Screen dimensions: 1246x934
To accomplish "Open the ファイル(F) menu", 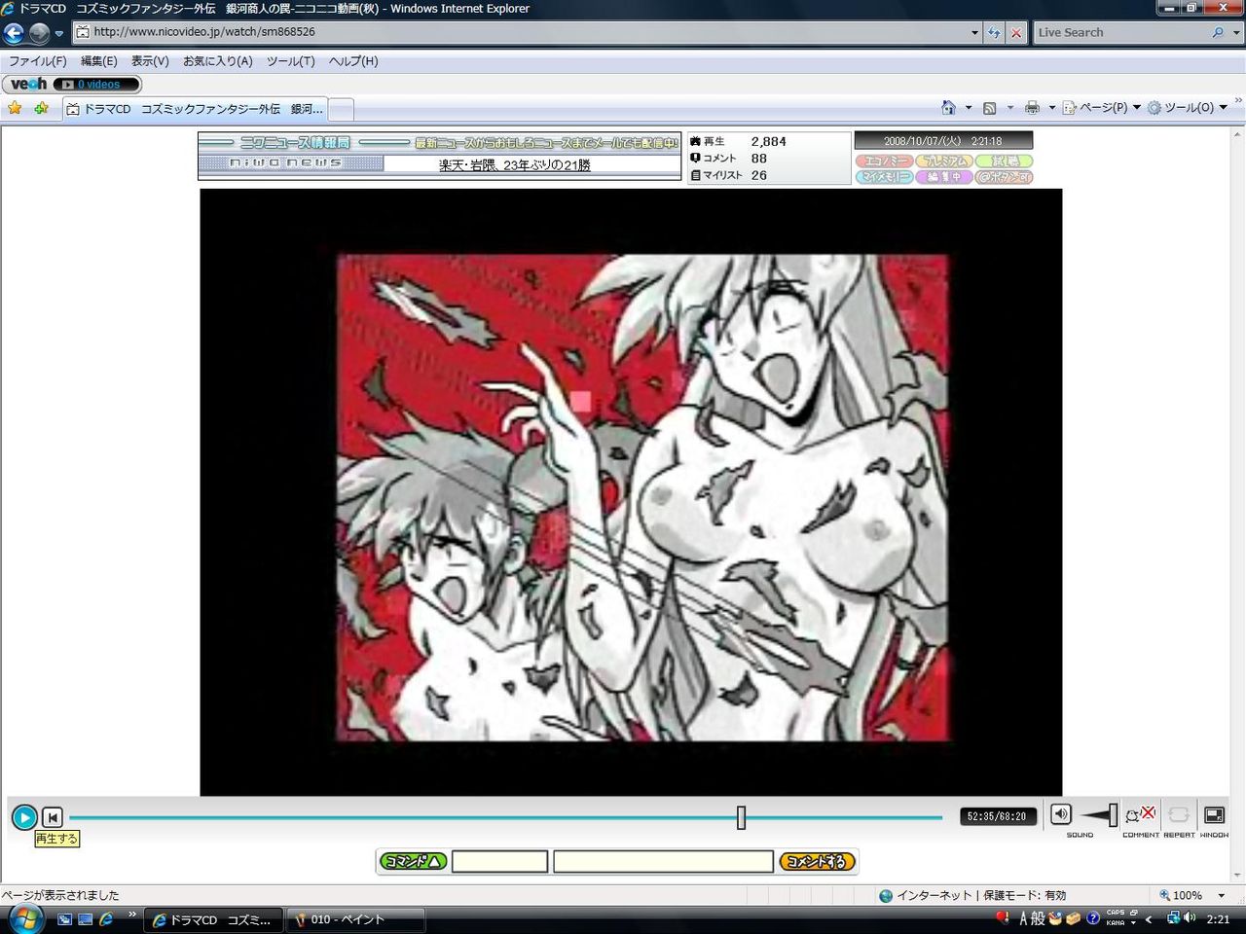I will tap(38, 61).
